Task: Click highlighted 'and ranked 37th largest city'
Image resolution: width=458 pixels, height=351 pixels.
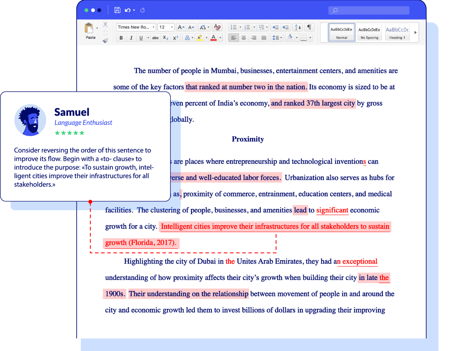Action: click(313, 103)
